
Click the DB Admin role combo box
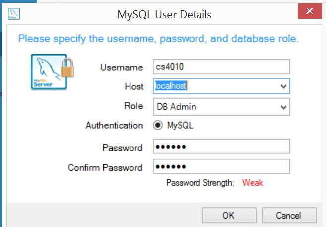(221, 107)
